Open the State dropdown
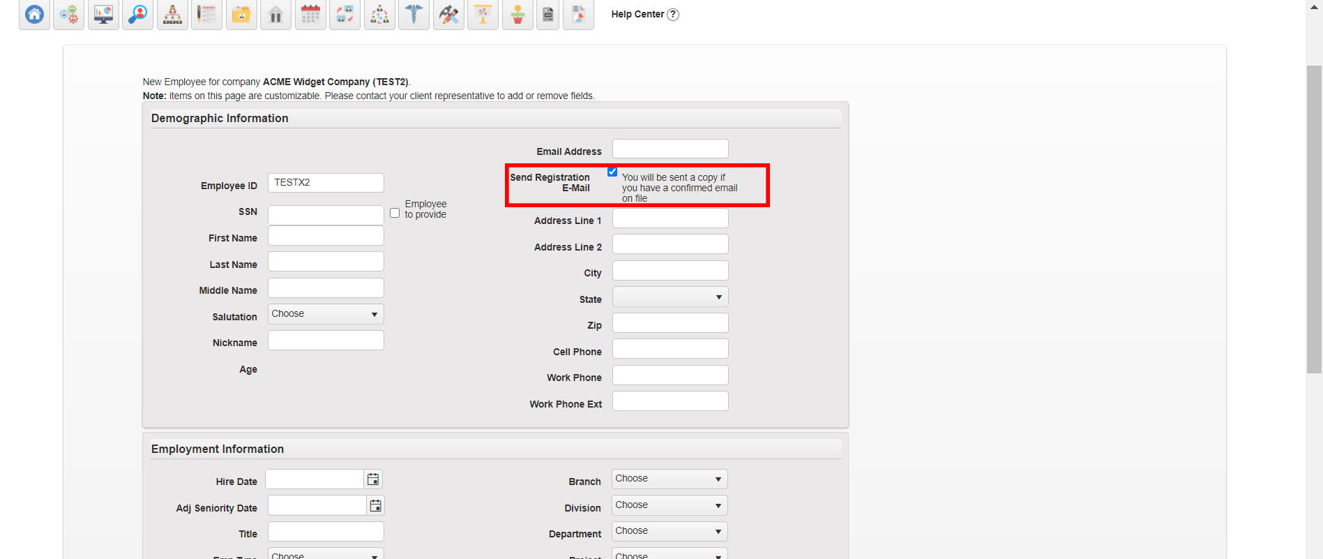Image resolution: width=1323 pixels, height=559 pixels. tap(670, 297)
